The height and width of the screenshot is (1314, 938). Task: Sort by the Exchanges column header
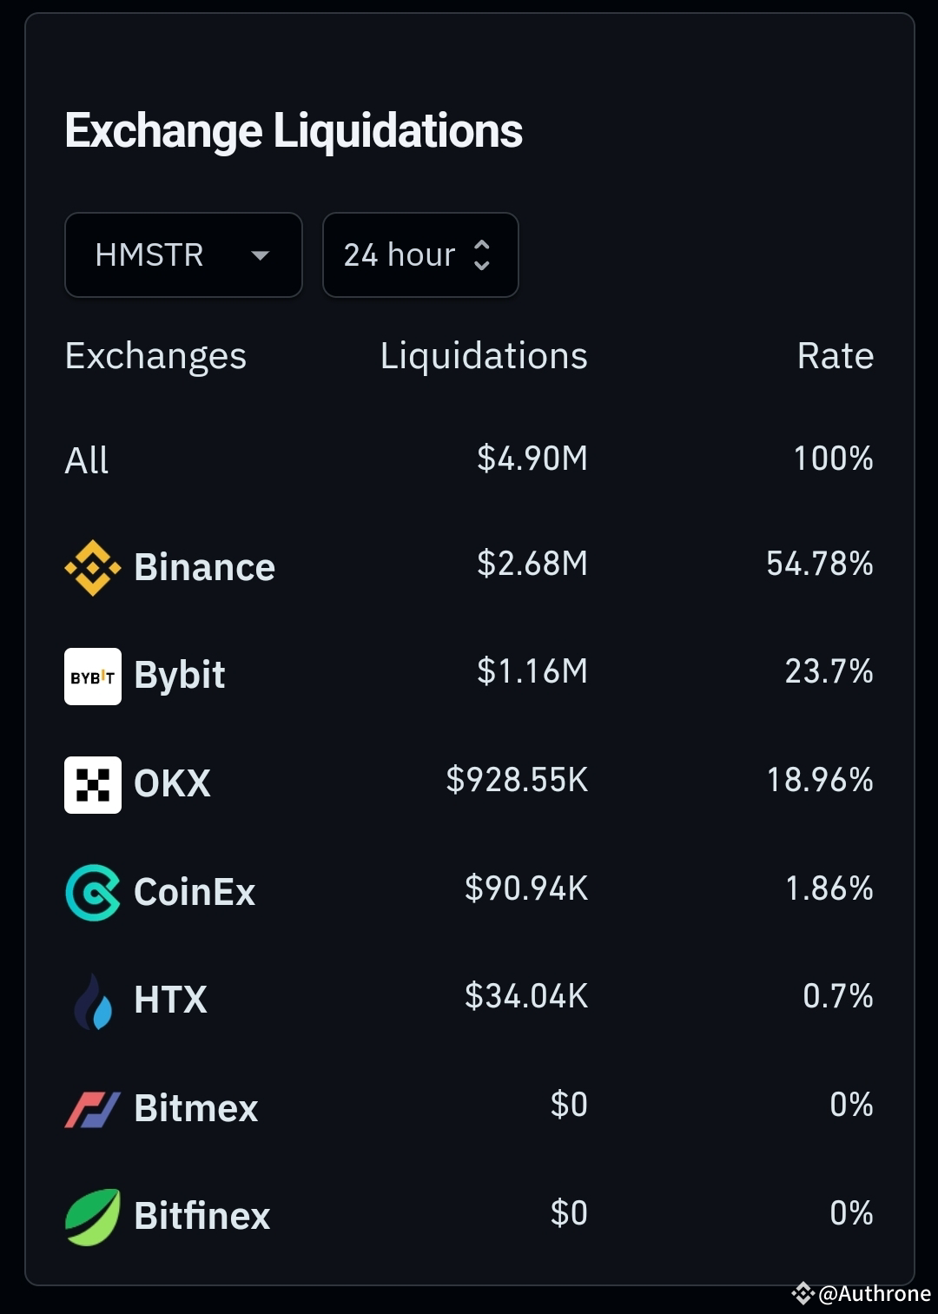(155, 356)
